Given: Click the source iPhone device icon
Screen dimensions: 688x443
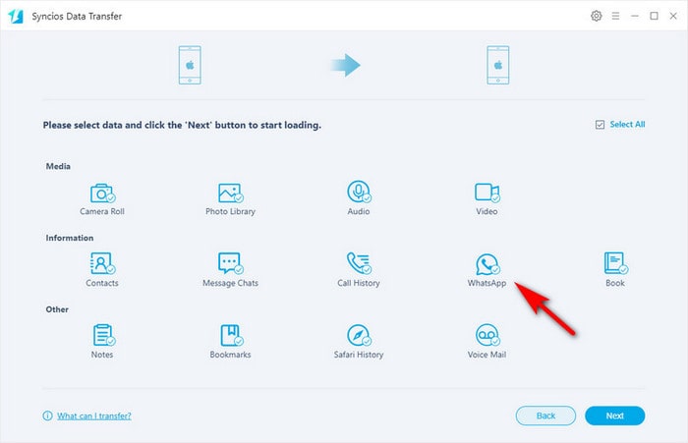Looking at the screenshot, I should 190,65.
